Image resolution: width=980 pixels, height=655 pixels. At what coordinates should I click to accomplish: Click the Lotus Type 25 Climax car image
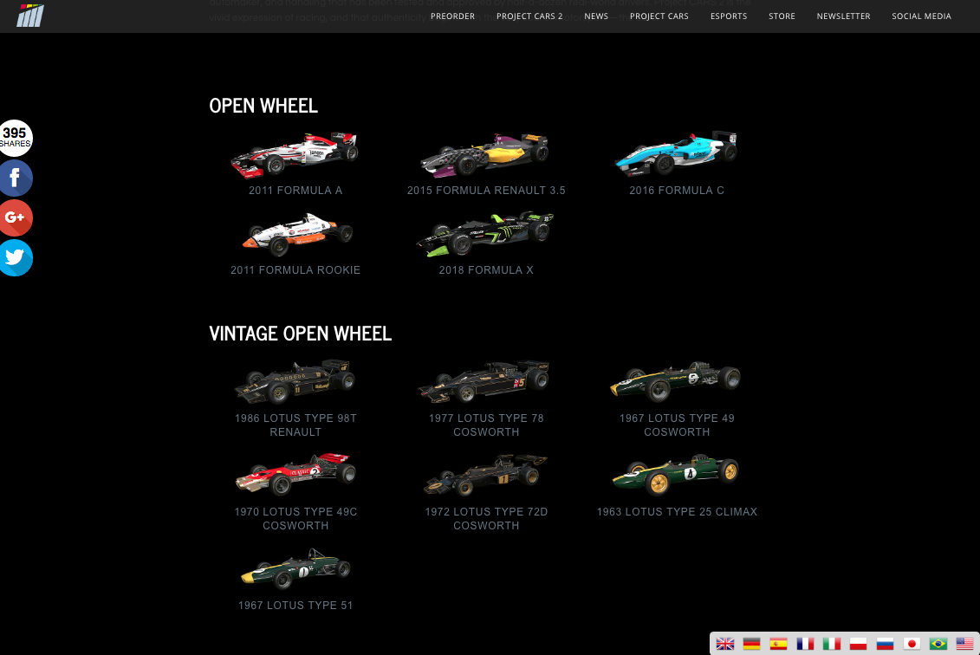[676, 475]
